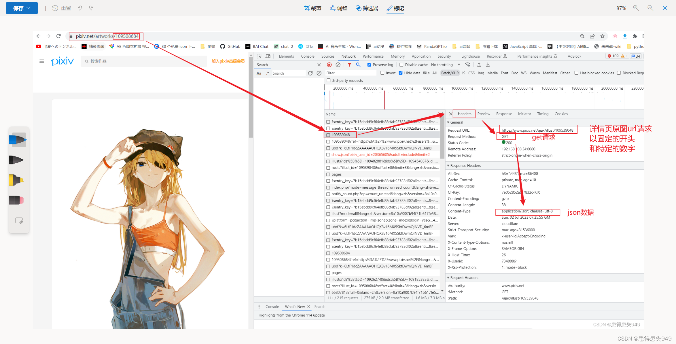676x344 pixels.
Task: Open the Elements tab in DevTools
Action: 286,56
